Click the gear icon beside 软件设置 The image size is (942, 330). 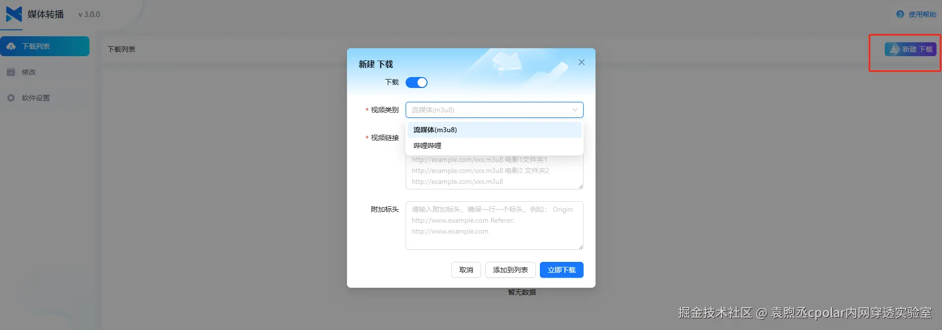[x=11, y=98]
